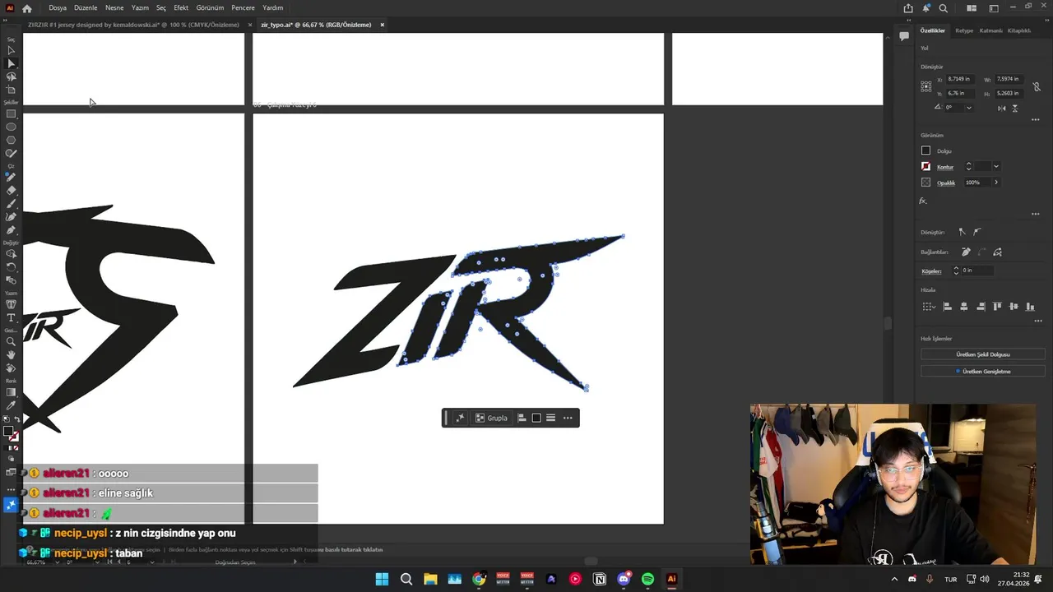This screenshot has height=592, width=1053.
Task: Click Horizontal Align Center in Hizala
Action: pos(964,307)
